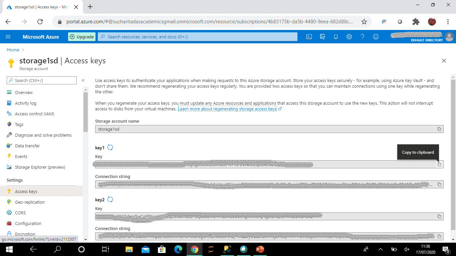Open the Azure portal settings gear
Screen dimensions: 456x256
349,37
